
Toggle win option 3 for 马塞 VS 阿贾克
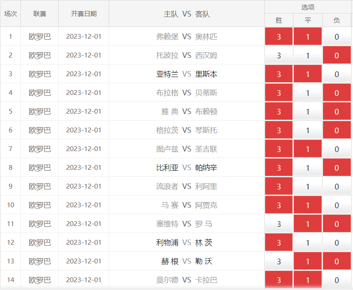pyautogui.click(x=279, y=205)
